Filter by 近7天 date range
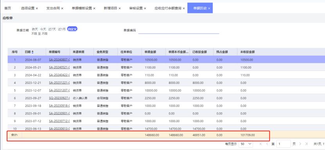 pyautogui.click(x=52, y=29)
